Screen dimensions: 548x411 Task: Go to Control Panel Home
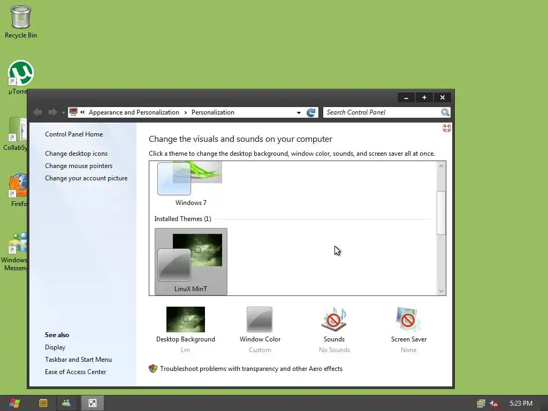74,134
